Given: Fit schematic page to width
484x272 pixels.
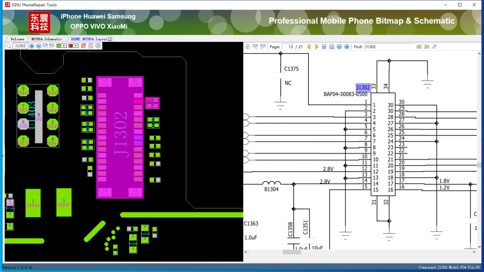Looking at the screenshot, I should (x=324, y=47).
